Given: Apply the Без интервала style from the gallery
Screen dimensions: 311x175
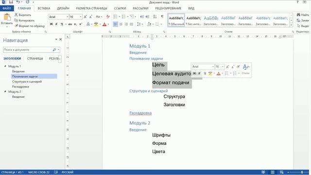Looking at the screenshot, I should coord(193,20).
